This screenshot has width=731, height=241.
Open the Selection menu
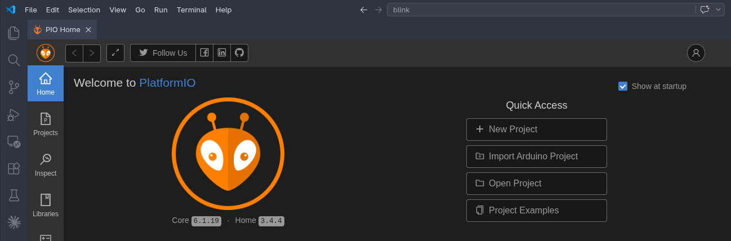point(84,10)
